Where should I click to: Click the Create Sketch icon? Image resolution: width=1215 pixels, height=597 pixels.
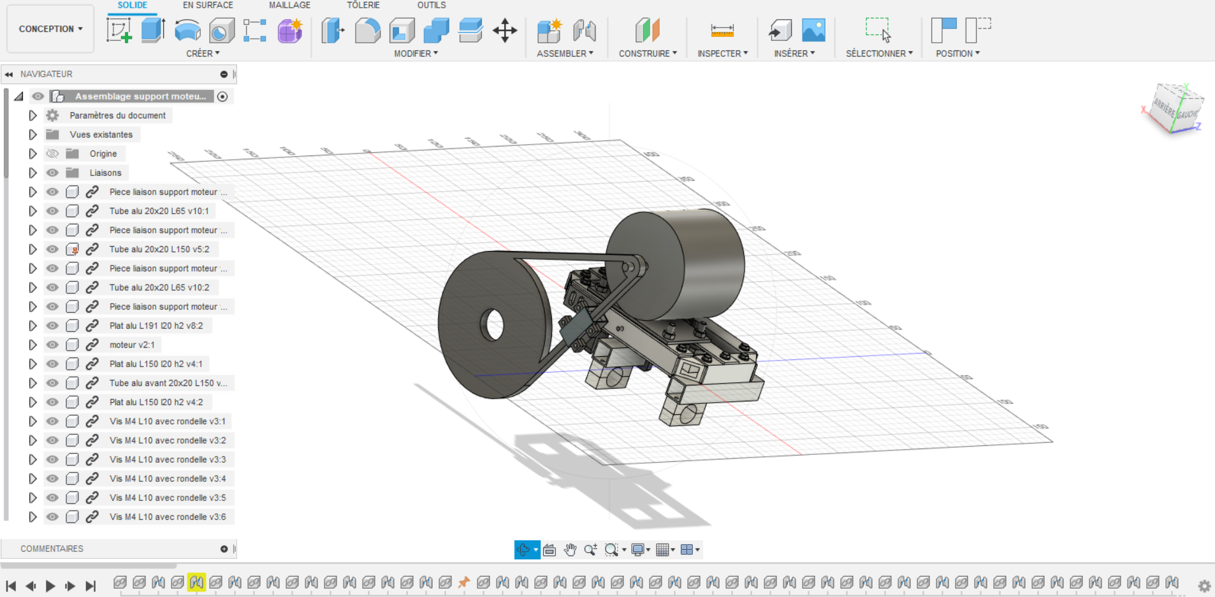pyautogui.click(x=119, y=31)
